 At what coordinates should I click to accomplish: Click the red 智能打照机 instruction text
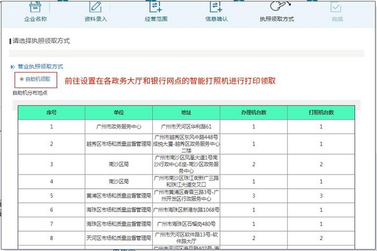[x=170, y=81]
